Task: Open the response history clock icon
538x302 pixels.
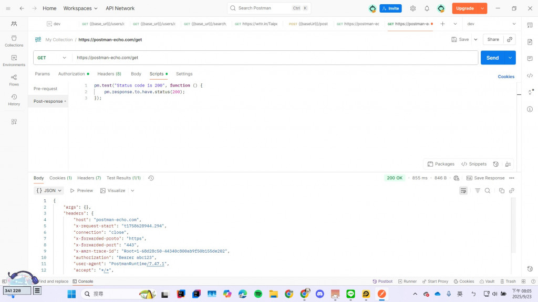Action: [151, 178]
